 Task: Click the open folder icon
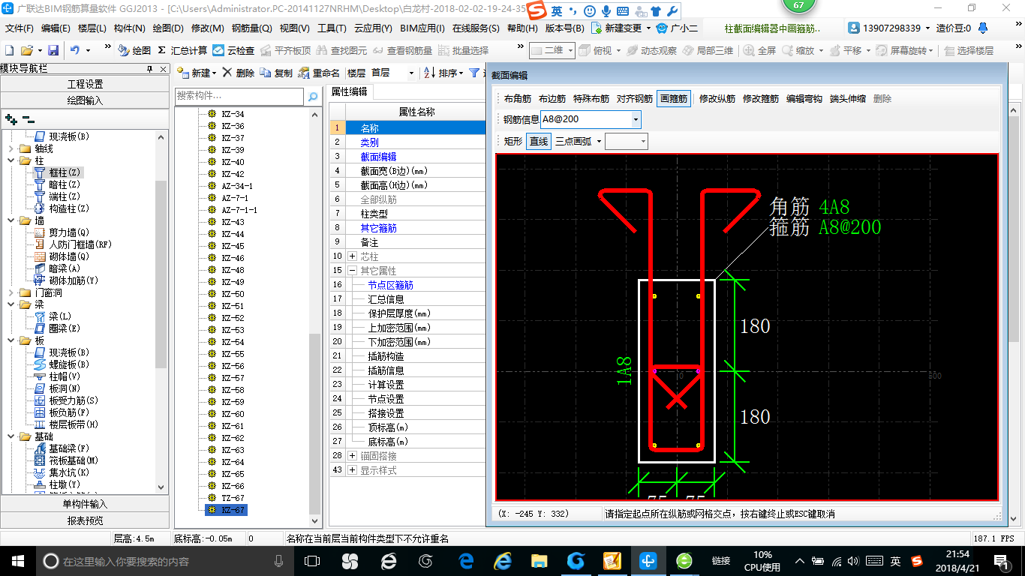click(26, 50)
